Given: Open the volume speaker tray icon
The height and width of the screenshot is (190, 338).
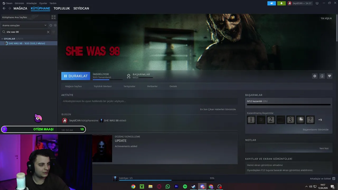Looking at the screenshot, I should [x=311, y=187].
